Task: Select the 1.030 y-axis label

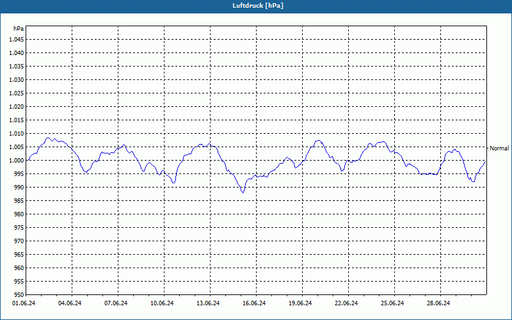Action: [x=17, y=79]
